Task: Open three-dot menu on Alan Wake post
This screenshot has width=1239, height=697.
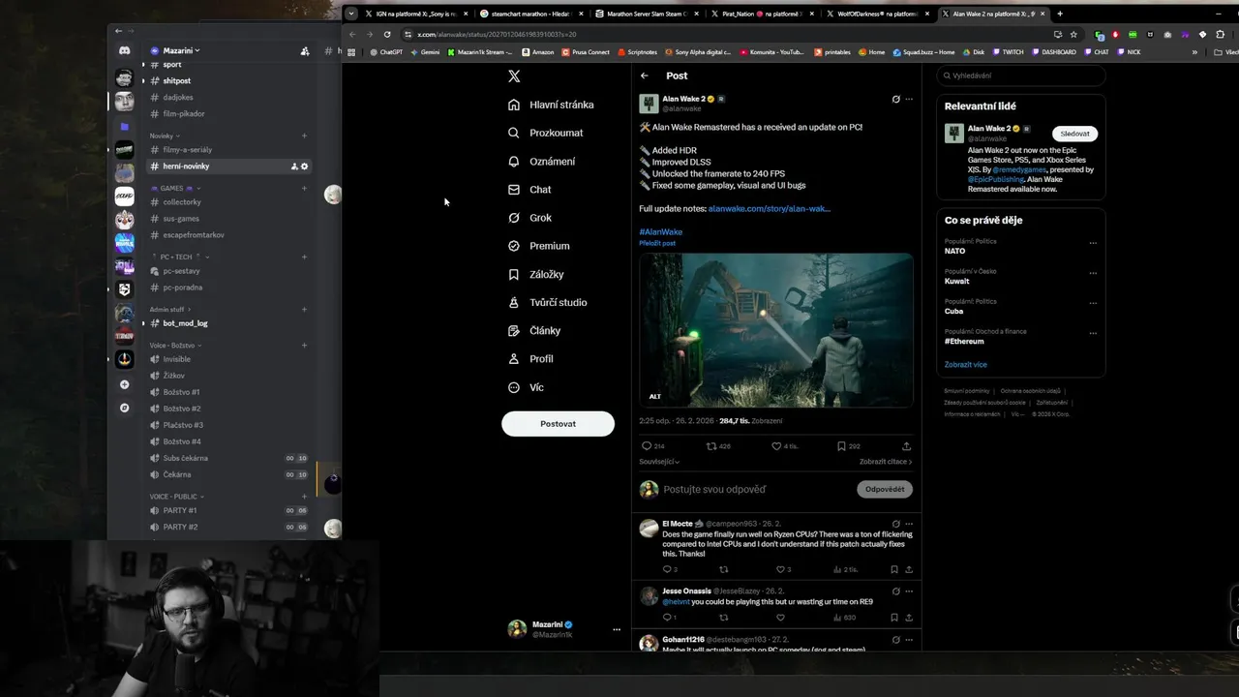Action: tap(909, 99)
